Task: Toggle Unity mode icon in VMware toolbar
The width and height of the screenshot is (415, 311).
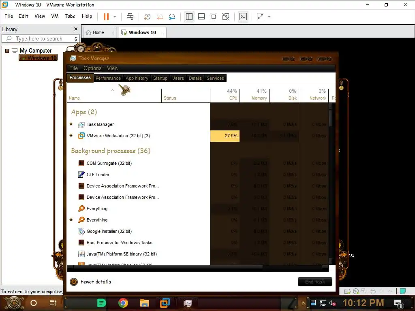Action: 226,17
